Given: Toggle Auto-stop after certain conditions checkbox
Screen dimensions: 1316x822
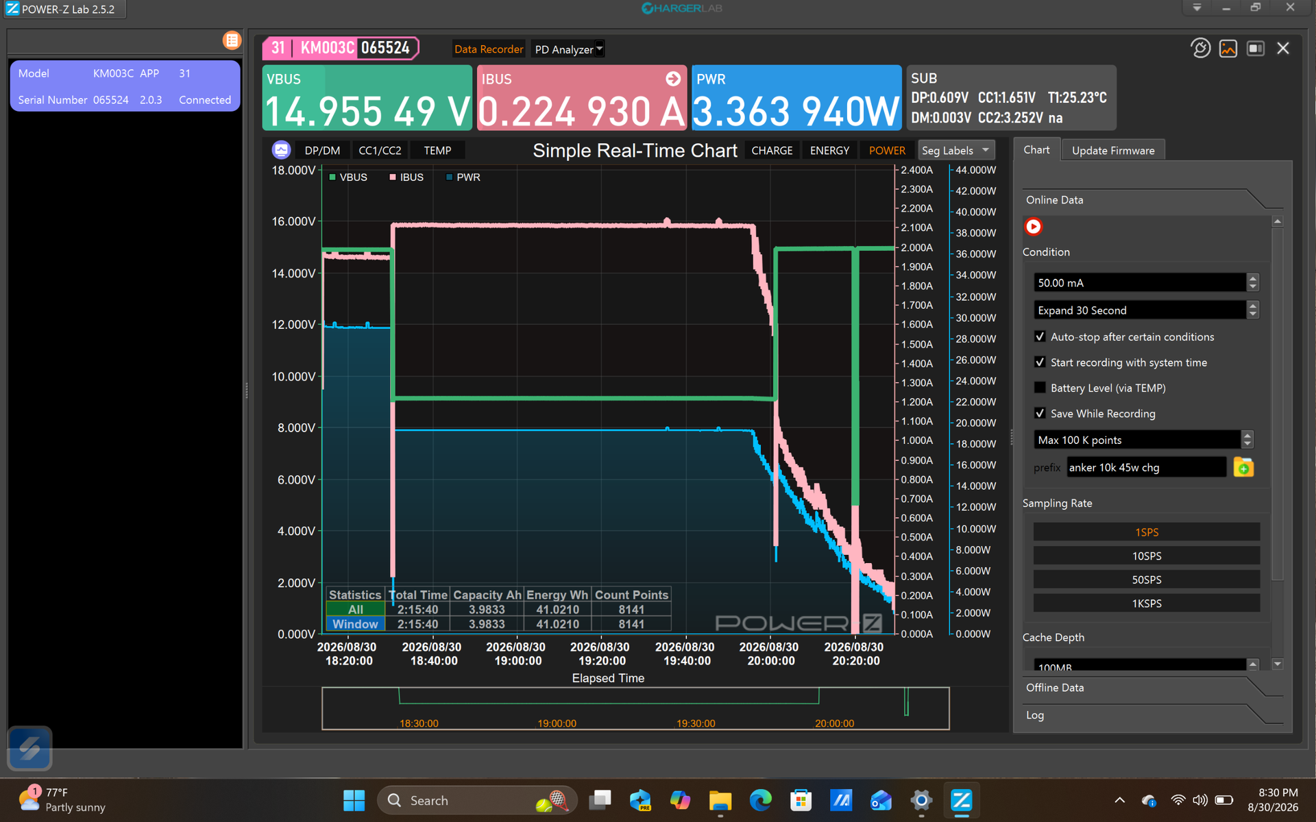Looking at the screenshot, I should pos(1040,336).
